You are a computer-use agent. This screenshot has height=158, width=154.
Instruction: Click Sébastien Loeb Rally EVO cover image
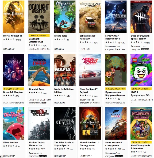[90, 17]
